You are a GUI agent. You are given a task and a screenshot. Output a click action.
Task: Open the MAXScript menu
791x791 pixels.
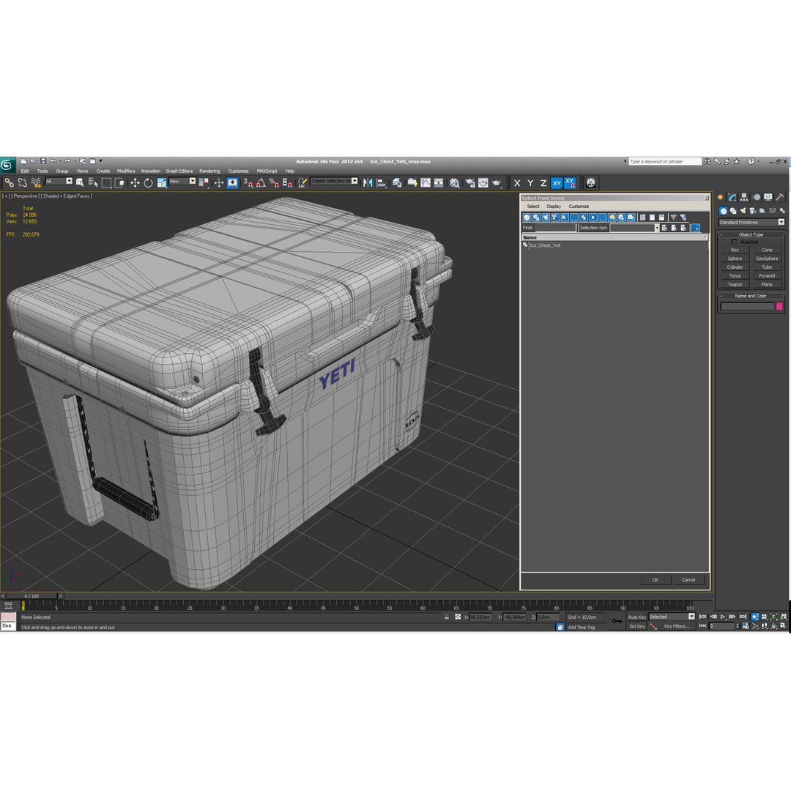[267, 171]
